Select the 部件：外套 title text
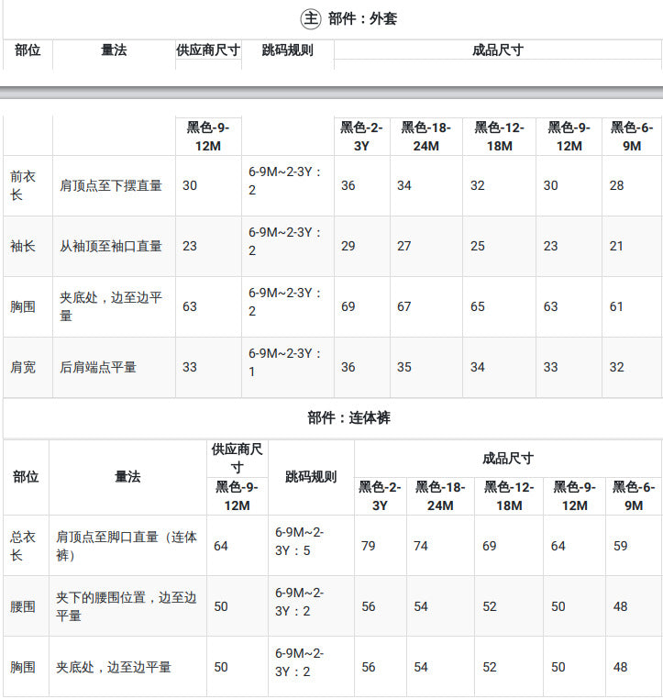The width and height of the screenshot is (663, 699). click(362, 18)
